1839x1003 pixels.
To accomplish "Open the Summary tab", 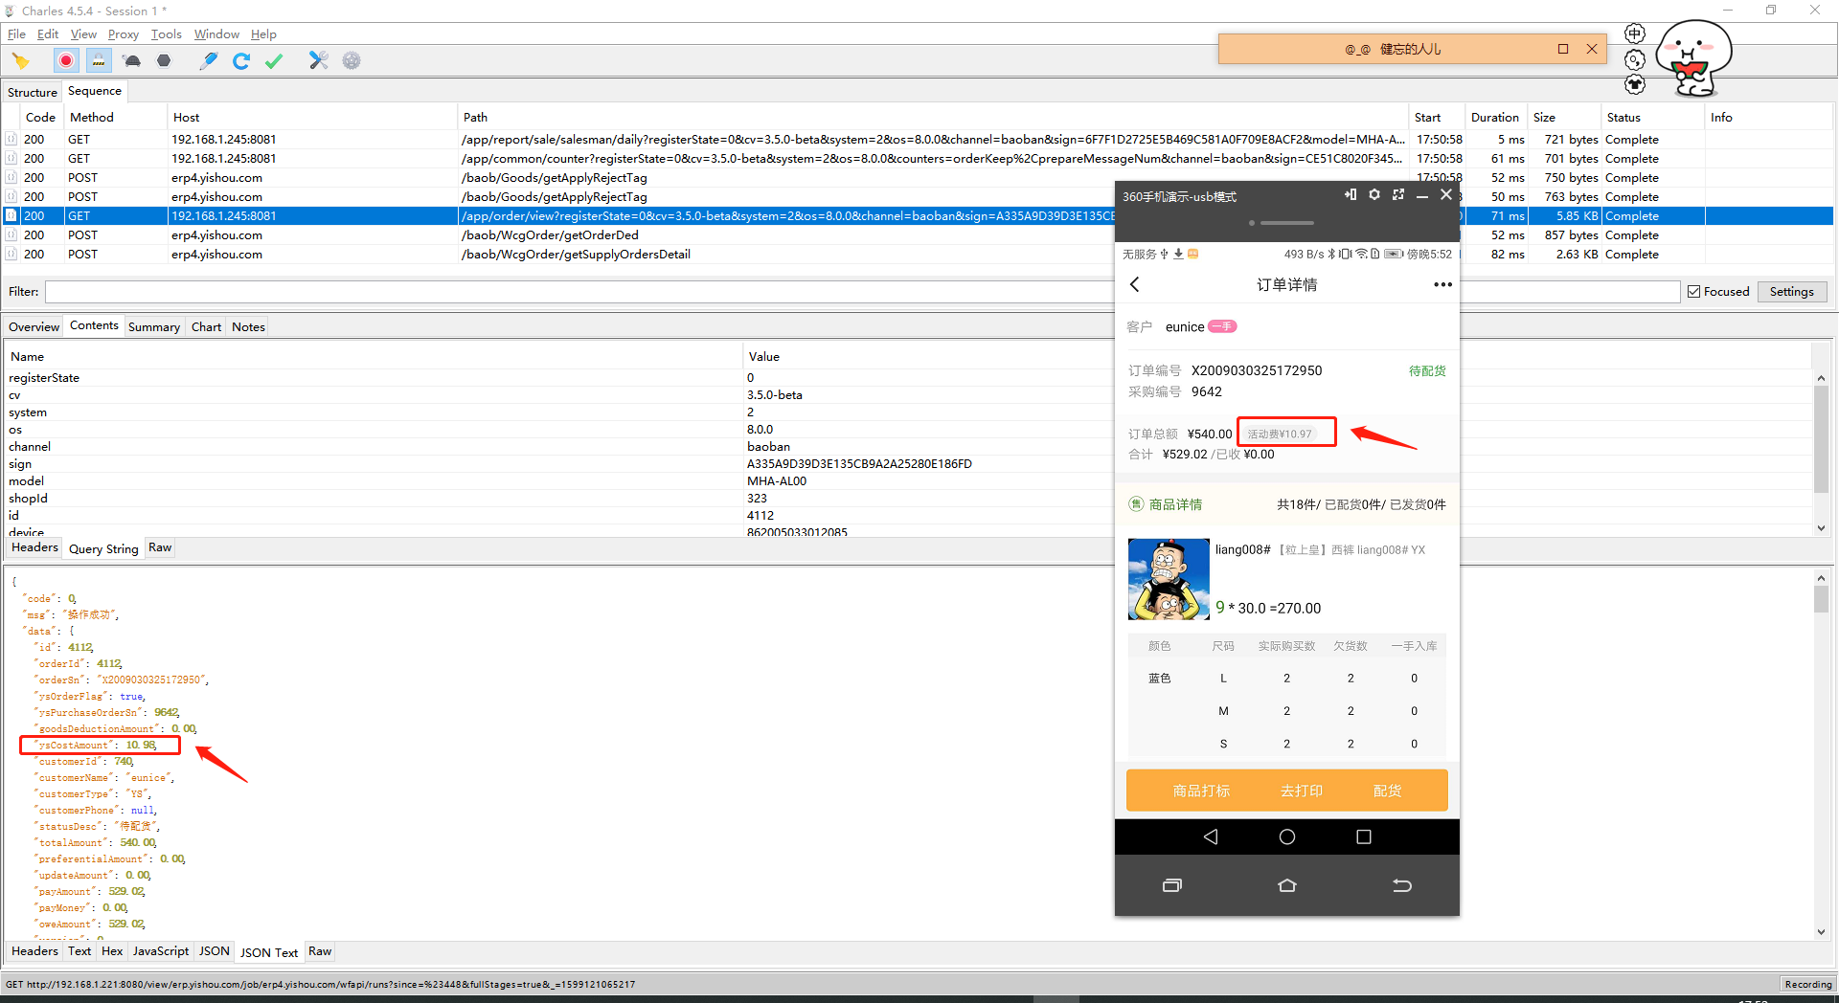I will (154, 327).
